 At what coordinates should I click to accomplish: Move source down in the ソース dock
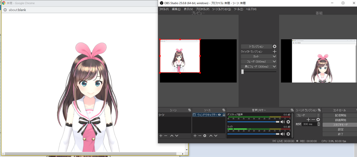(216, 136)
